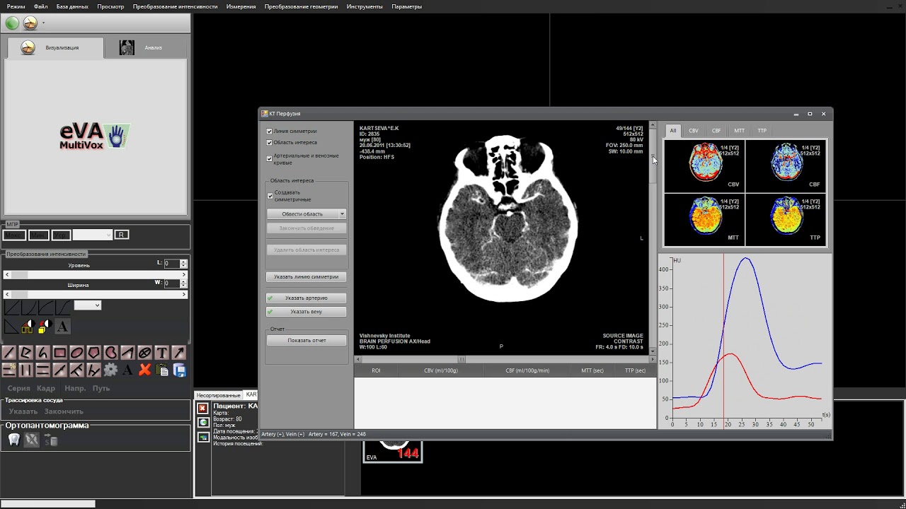Screen dimensions: 906x509
Task: Open annotation settings gear icon
Action: (x=110, y=369)
